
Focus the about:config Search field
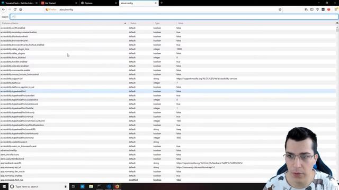point(174,16)
